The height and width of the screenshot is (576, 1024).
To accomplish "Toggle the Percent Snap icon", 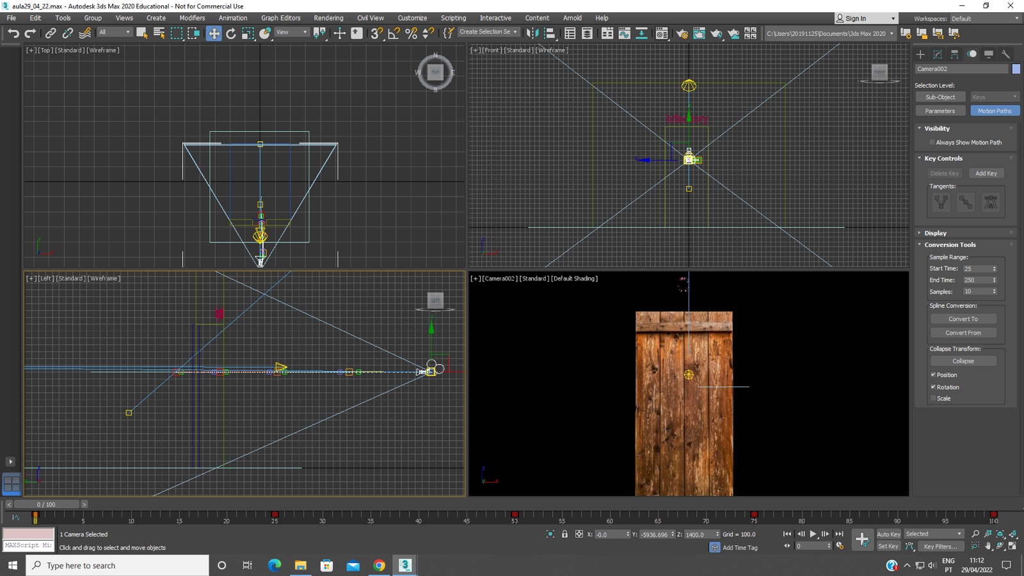I will [x=412, y=33].
